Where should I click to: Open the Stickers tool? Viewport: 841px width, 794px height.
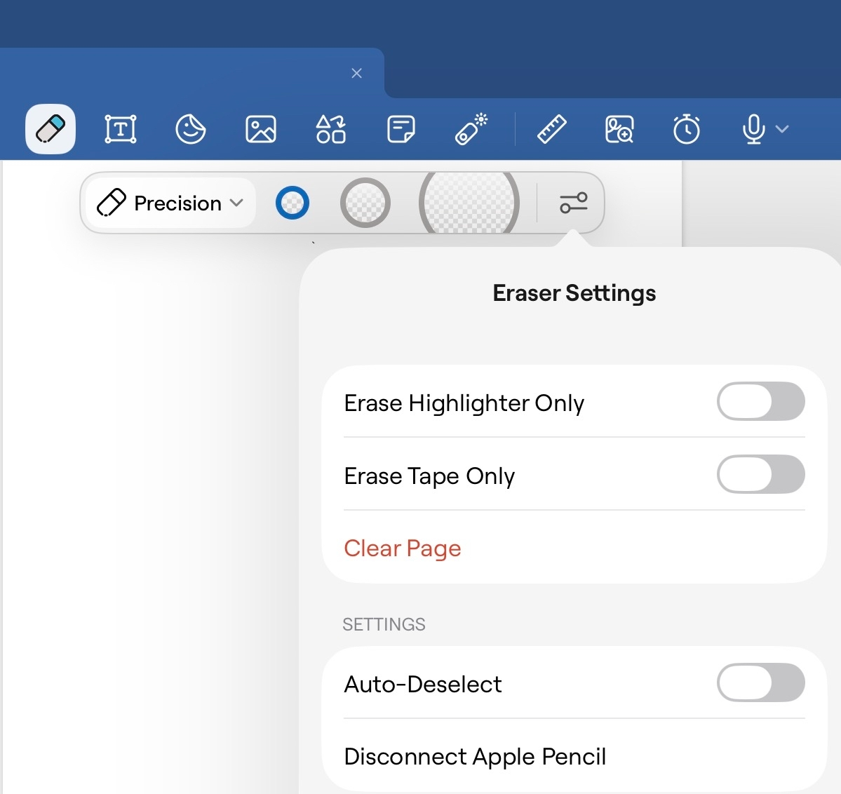(190, 129)
